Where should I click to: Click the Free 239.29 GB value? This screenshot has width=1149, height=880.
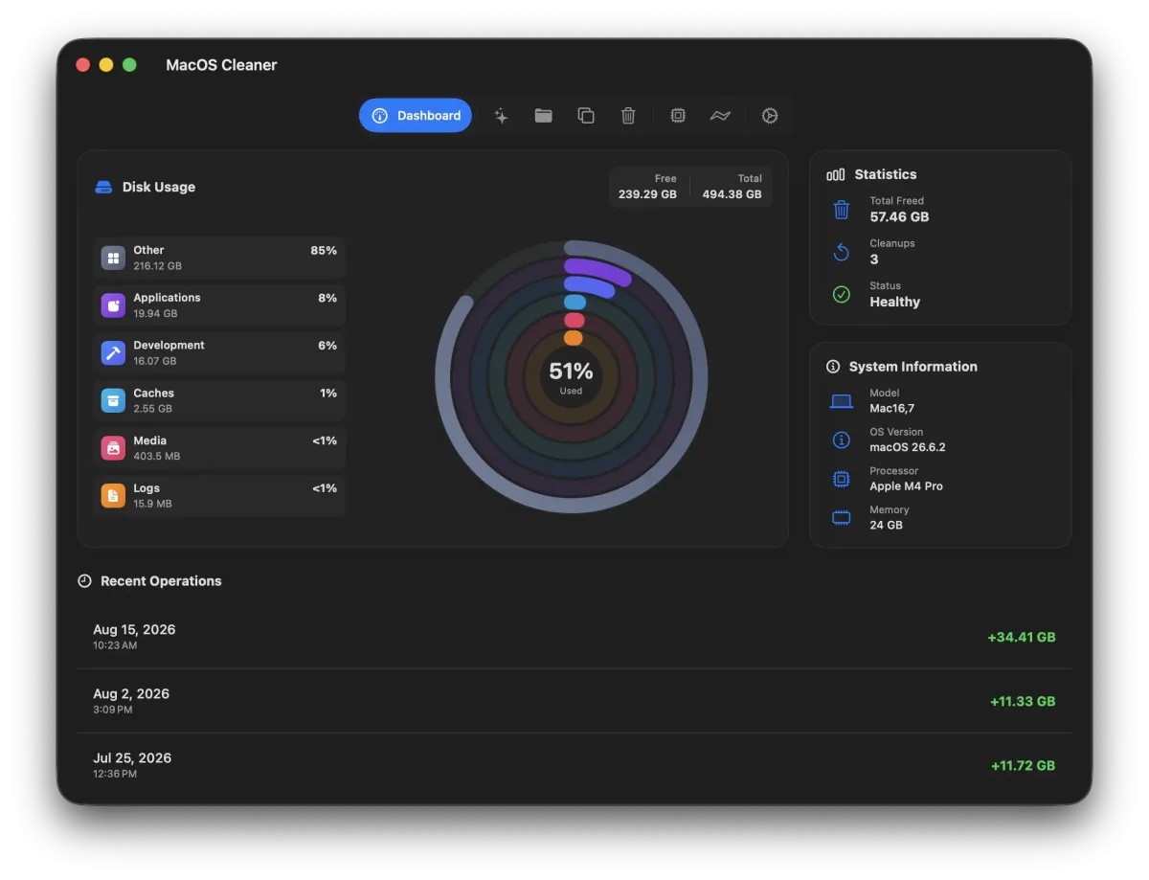(647, 194)
